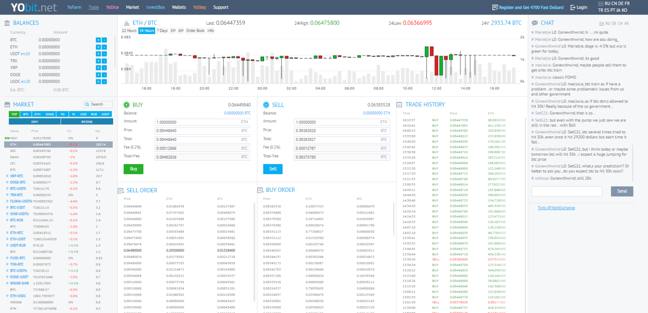Click the minus withdraw icon for ETH balance
The width and height of the screenshot is (648, 313).
tap(104, 47)
